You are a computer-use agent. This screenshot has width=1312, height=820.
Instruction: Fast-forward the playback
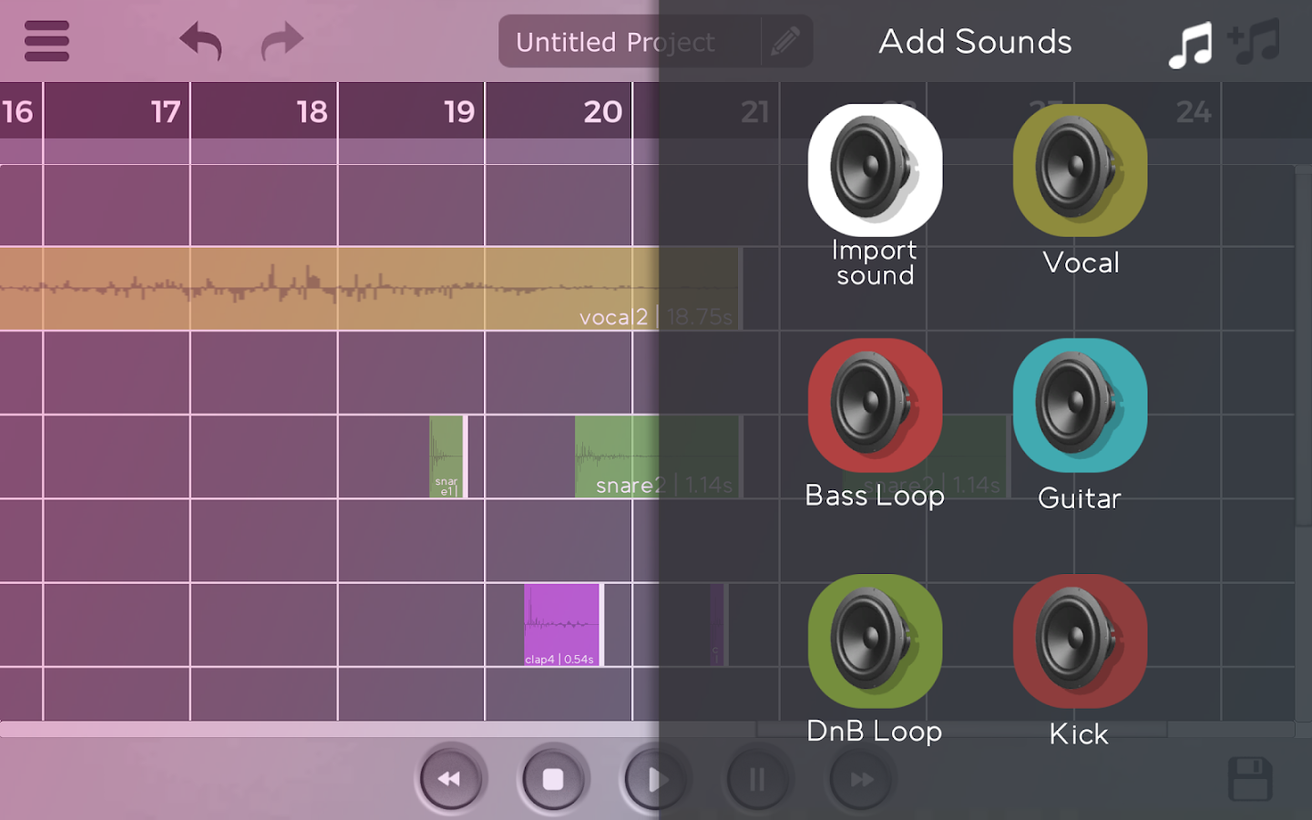point(861,779)
